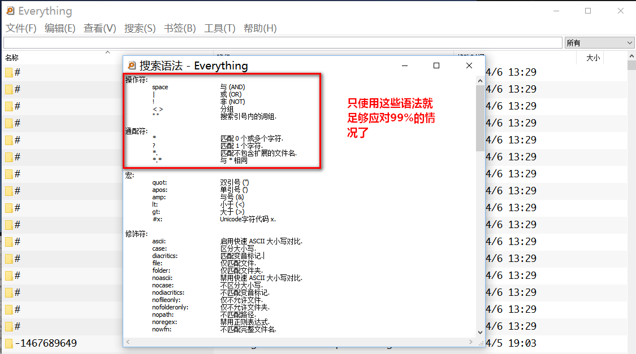Click the vertical scrollbar thumb in syntax dialog
636x354 pixels.
click(x=480, y=118)
